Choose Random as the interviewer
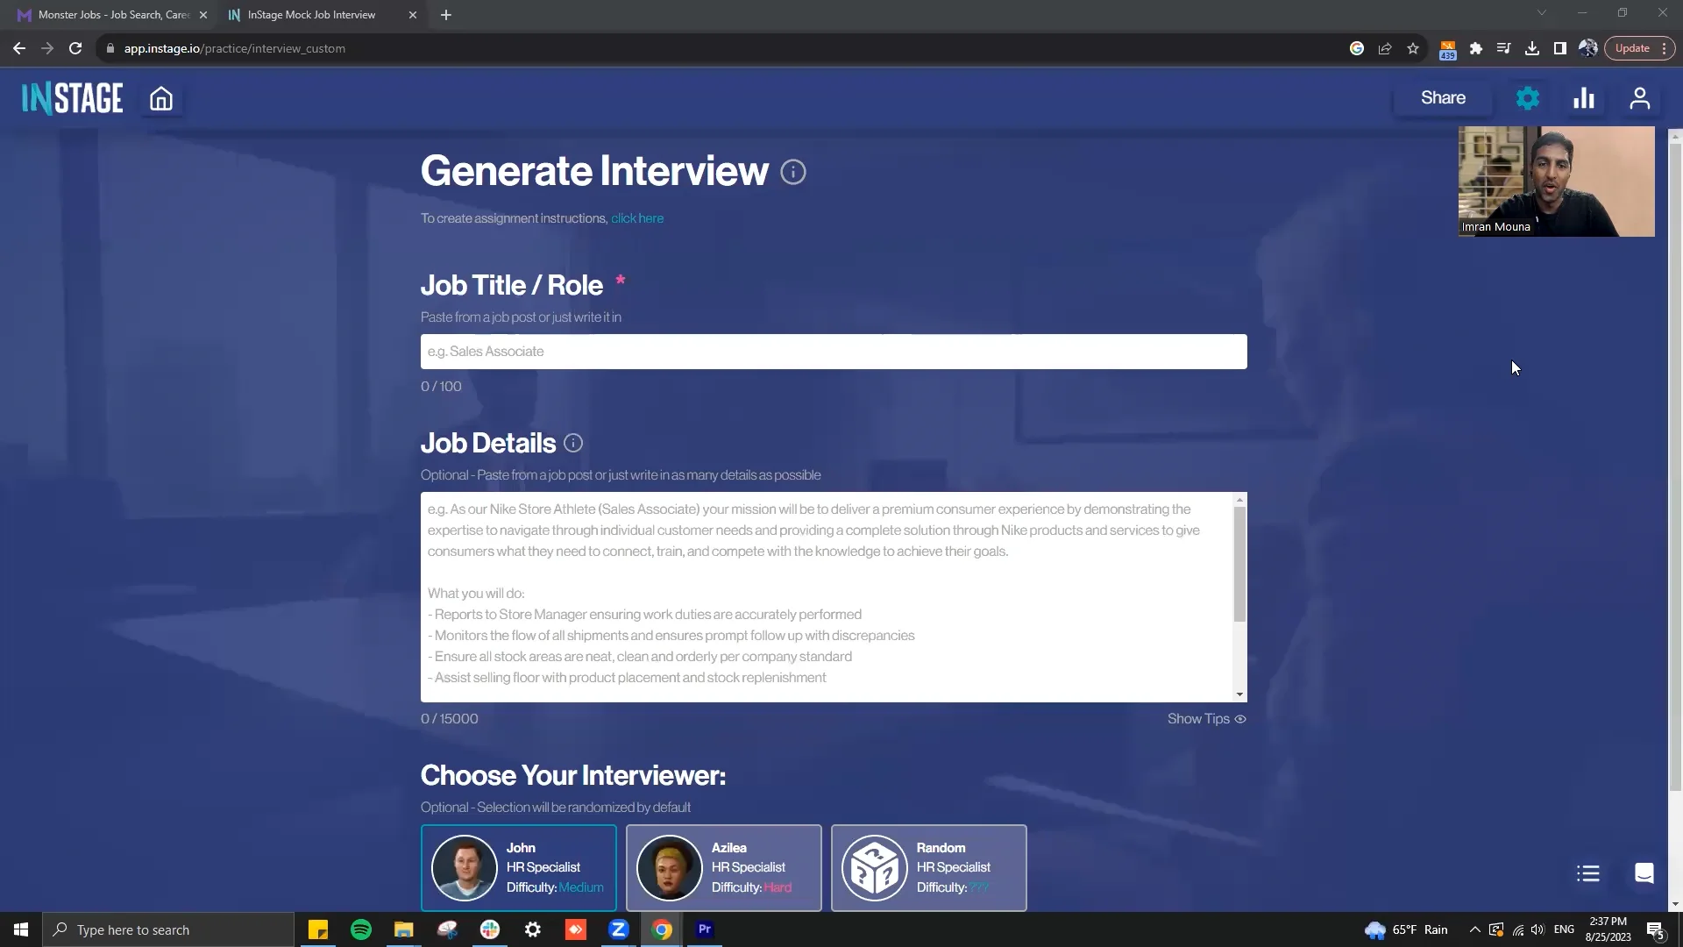 coord(928,867)
